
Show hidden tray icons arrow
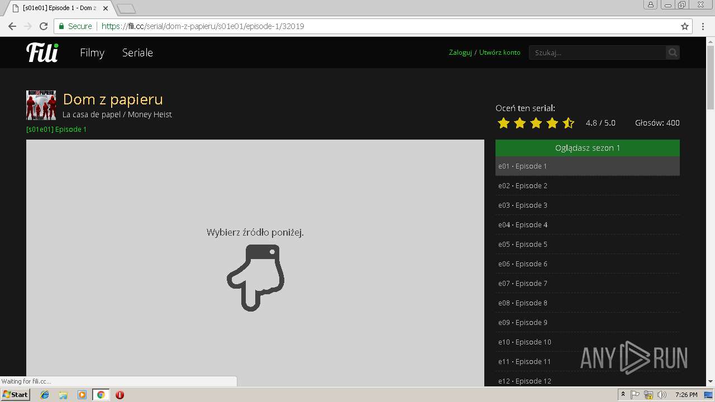[623, 395]
